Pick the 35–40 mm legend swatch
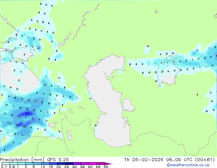This screenshot has height=168, width=217. [x=85, y=164]
